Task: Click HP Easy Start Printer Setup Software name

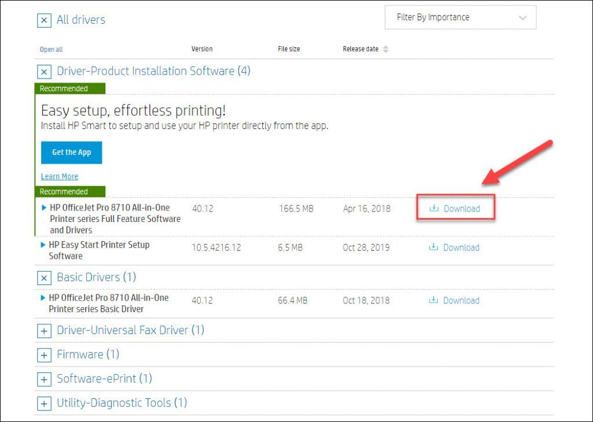Action: 99,250
